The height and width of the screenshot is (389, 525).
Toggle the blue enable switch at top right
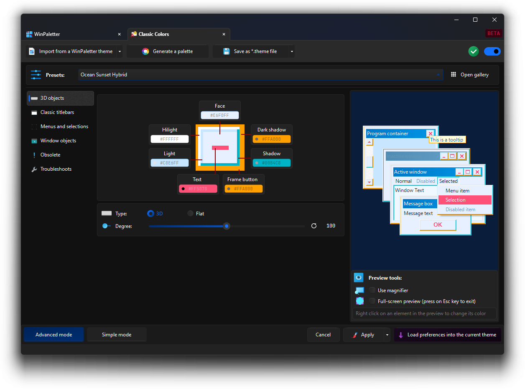point(492,51)
